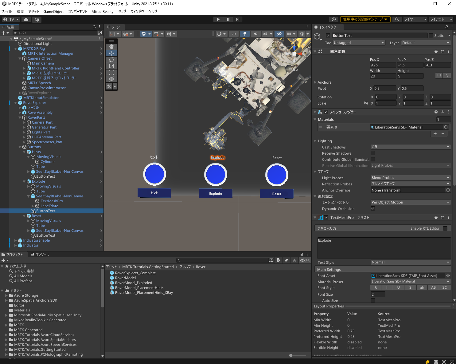Click the Pos X input field
This screenshot has height=364, width=456.
[x=383, y=65]
